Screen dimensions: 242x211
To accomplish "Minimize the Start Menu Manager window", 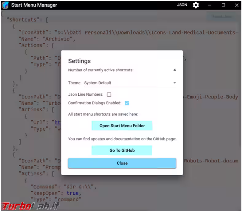I will [209, 5].
